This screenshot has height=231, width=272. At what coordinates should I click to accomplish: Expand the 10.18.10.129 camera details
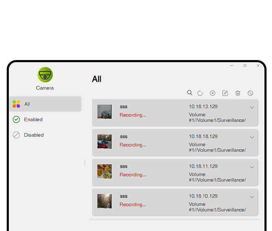[x=252, y=197]
